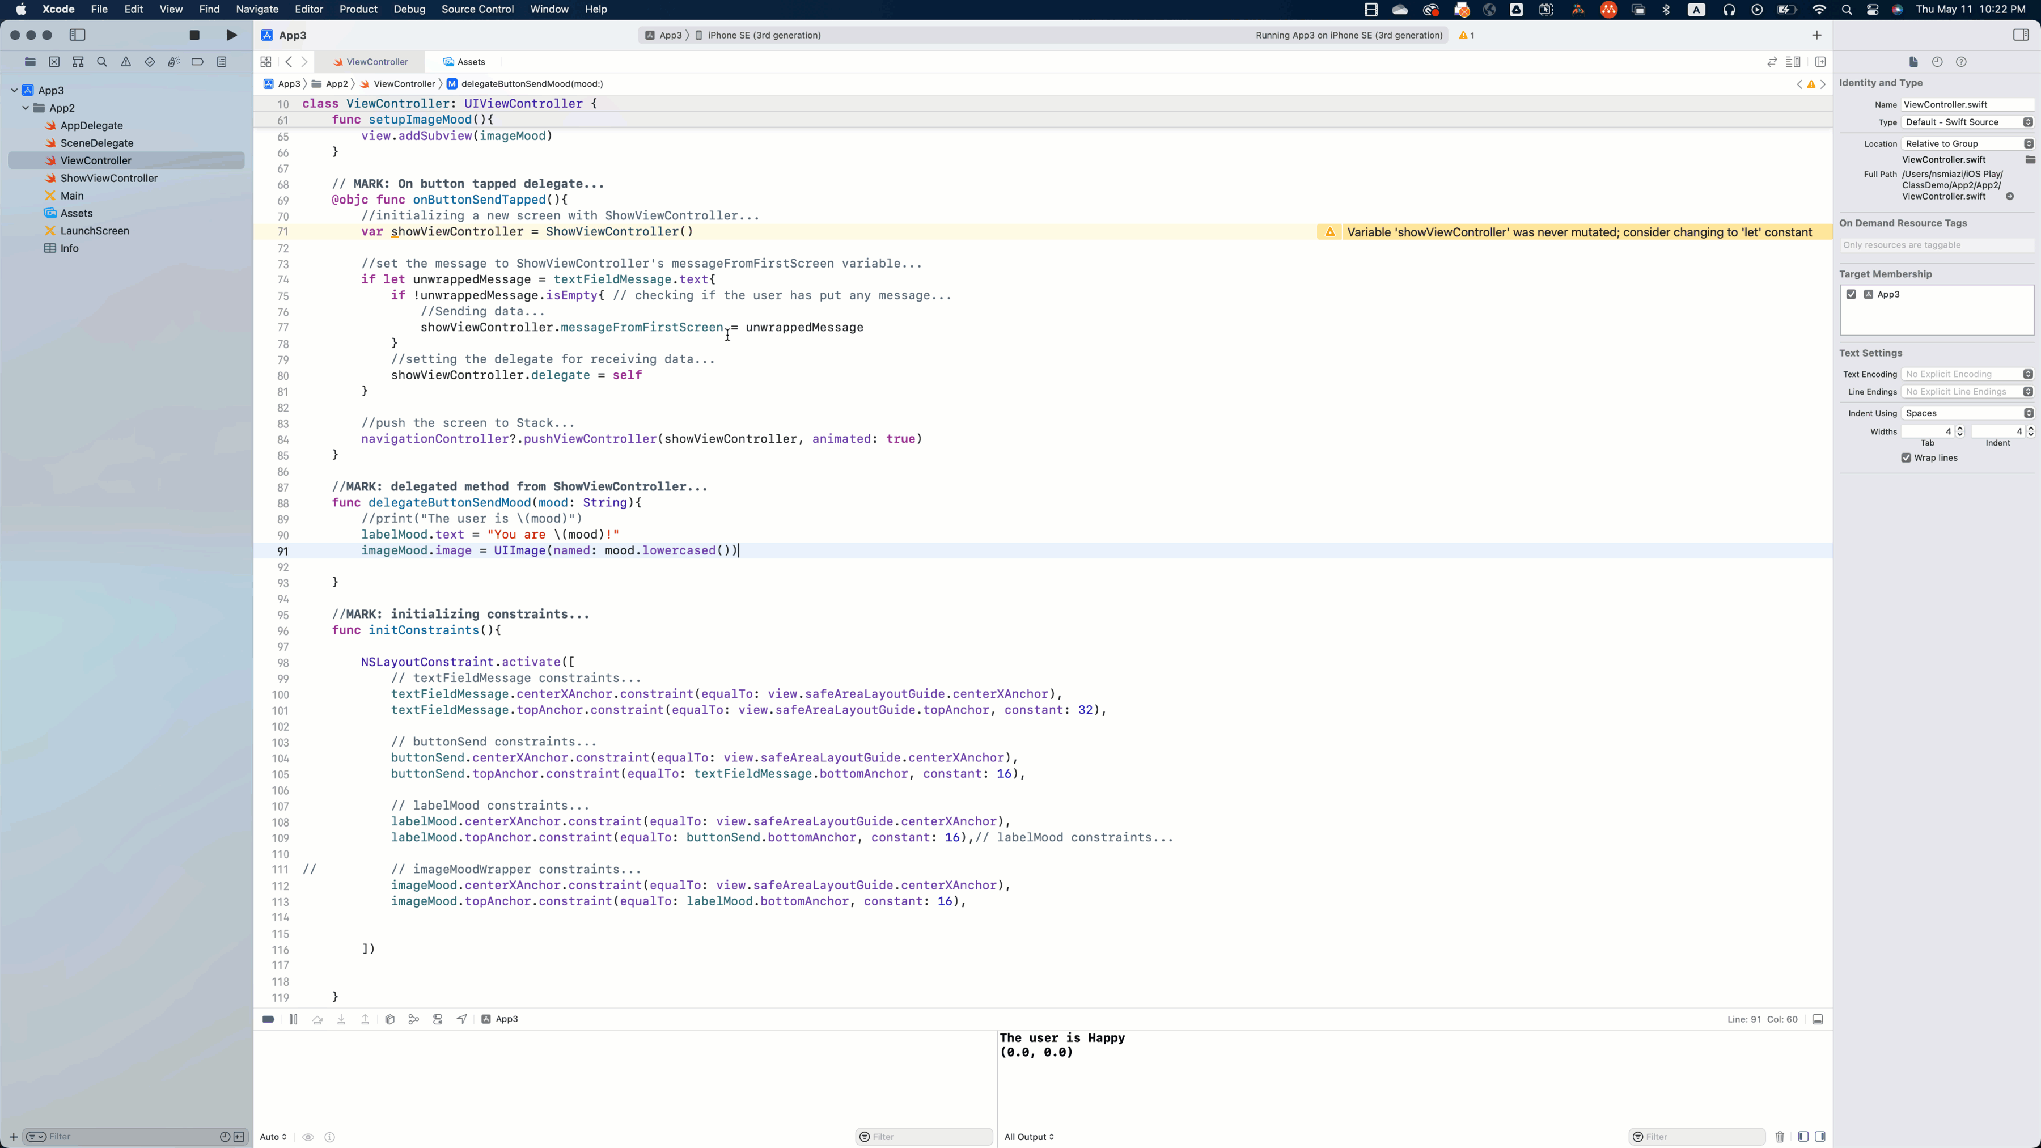Stop the running App3 build
This screenshot has height=1148, width=2041.
(194, 35)
